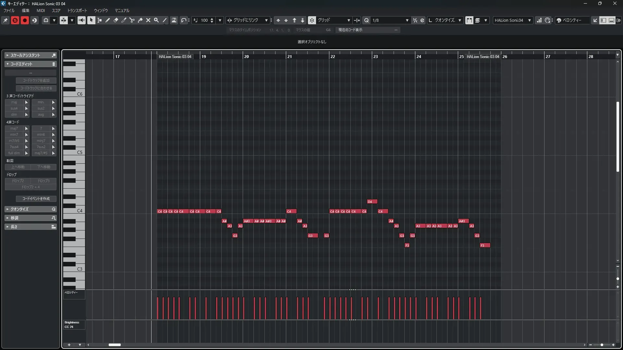Click the Object Selection arrow tool
Screen dimensions: 623x350
pos(91,20)
